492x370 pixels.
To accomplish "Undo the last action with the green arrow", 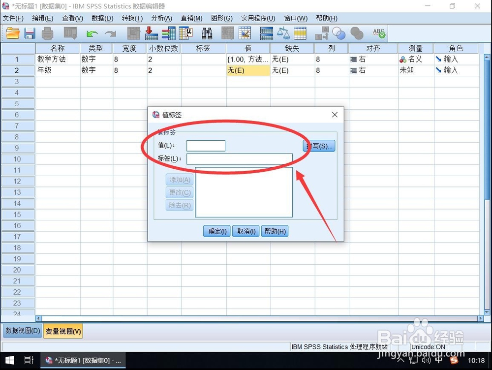I will [x=92, y=33].
